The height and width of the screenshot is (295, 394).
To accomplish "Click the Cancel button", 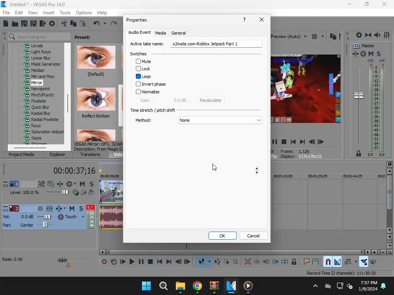I will [253, 236].
